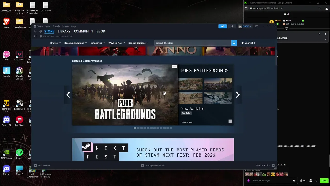Screen dimensions: 330x186
Task: Go forward using Steam forward arrow
Action: [40, 31]
